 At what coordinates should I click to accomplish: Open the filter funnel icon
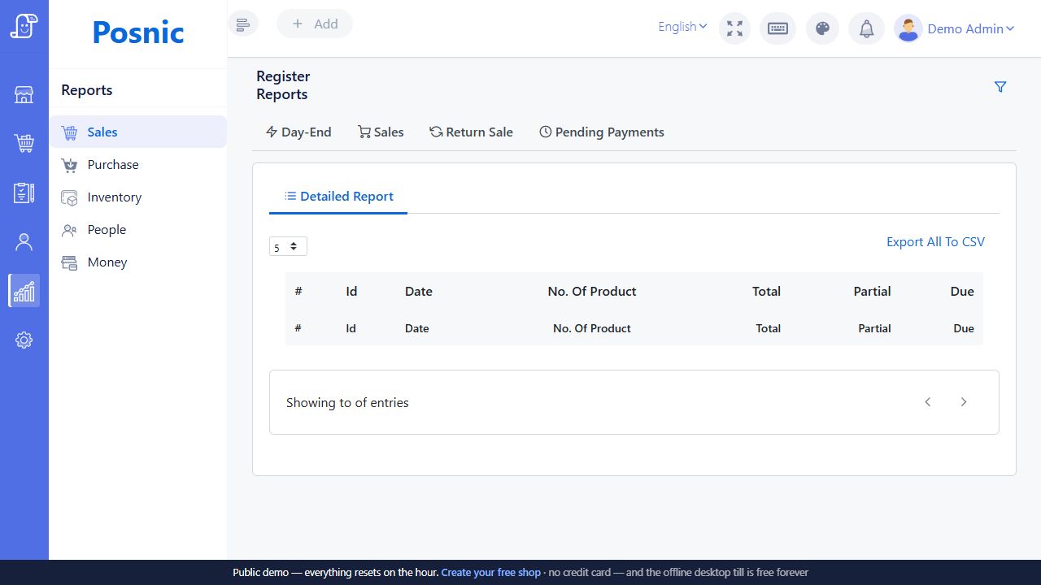point(1000,87)
